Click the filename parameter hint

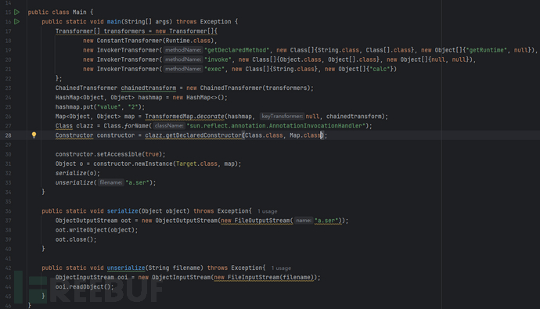pos(111,183)
